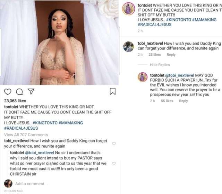This screenshot has height=194, width=222.
Task: Open the main post photo
Action: [59, 43]
